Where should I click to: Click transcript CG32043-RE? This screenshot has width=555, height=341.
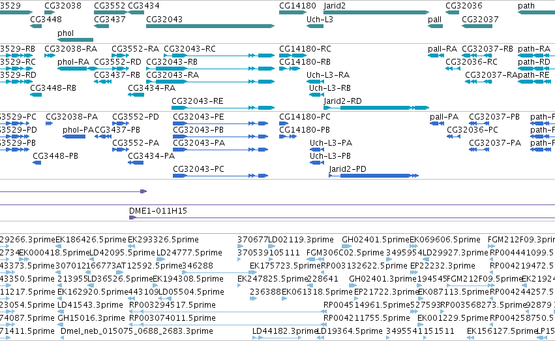click(x=198, y=101)
